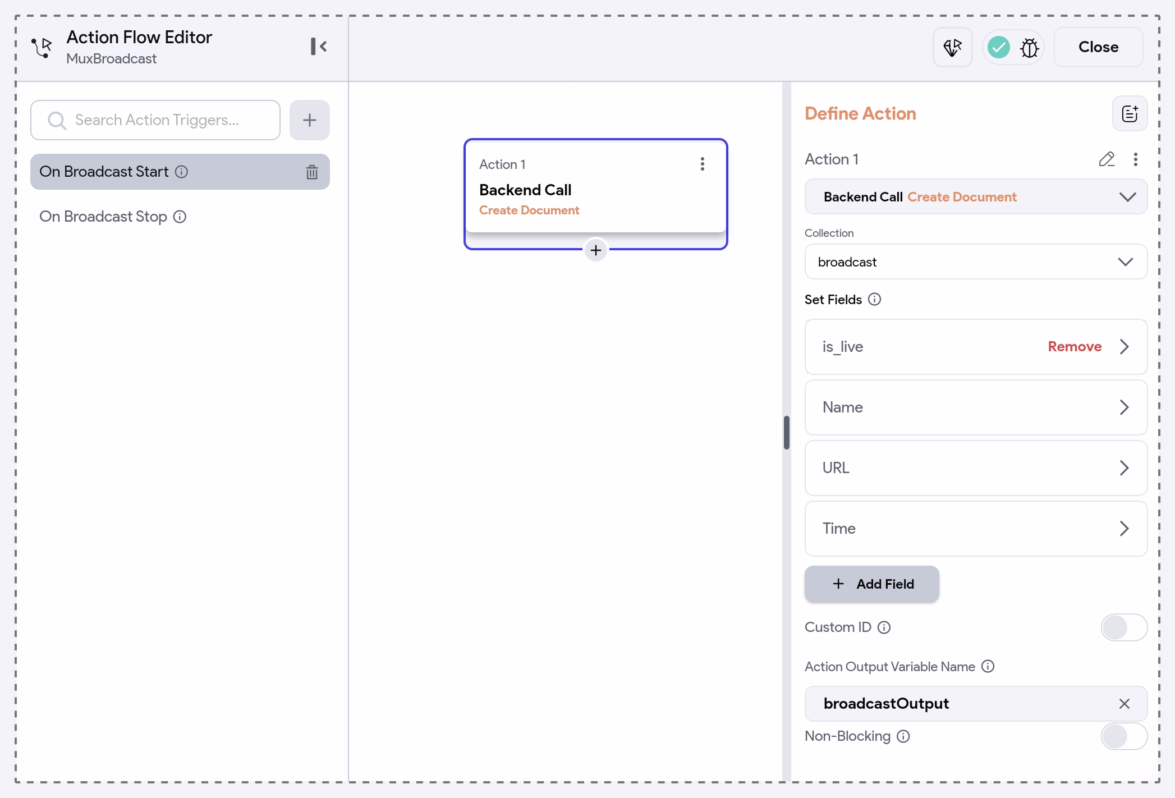Click the pencil icon to rename Action 1
1175x798 pixels.
click(1107, 159)
